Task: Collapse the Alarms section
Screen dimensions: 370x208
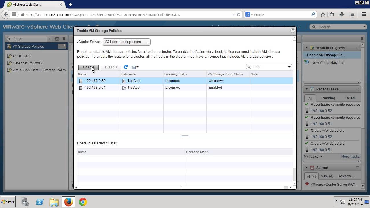Action: [x=306, y=168]
